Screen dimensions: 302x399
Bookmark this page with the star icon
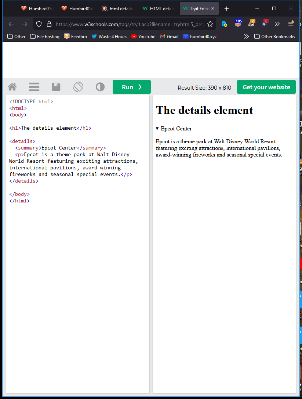(210, 24)
